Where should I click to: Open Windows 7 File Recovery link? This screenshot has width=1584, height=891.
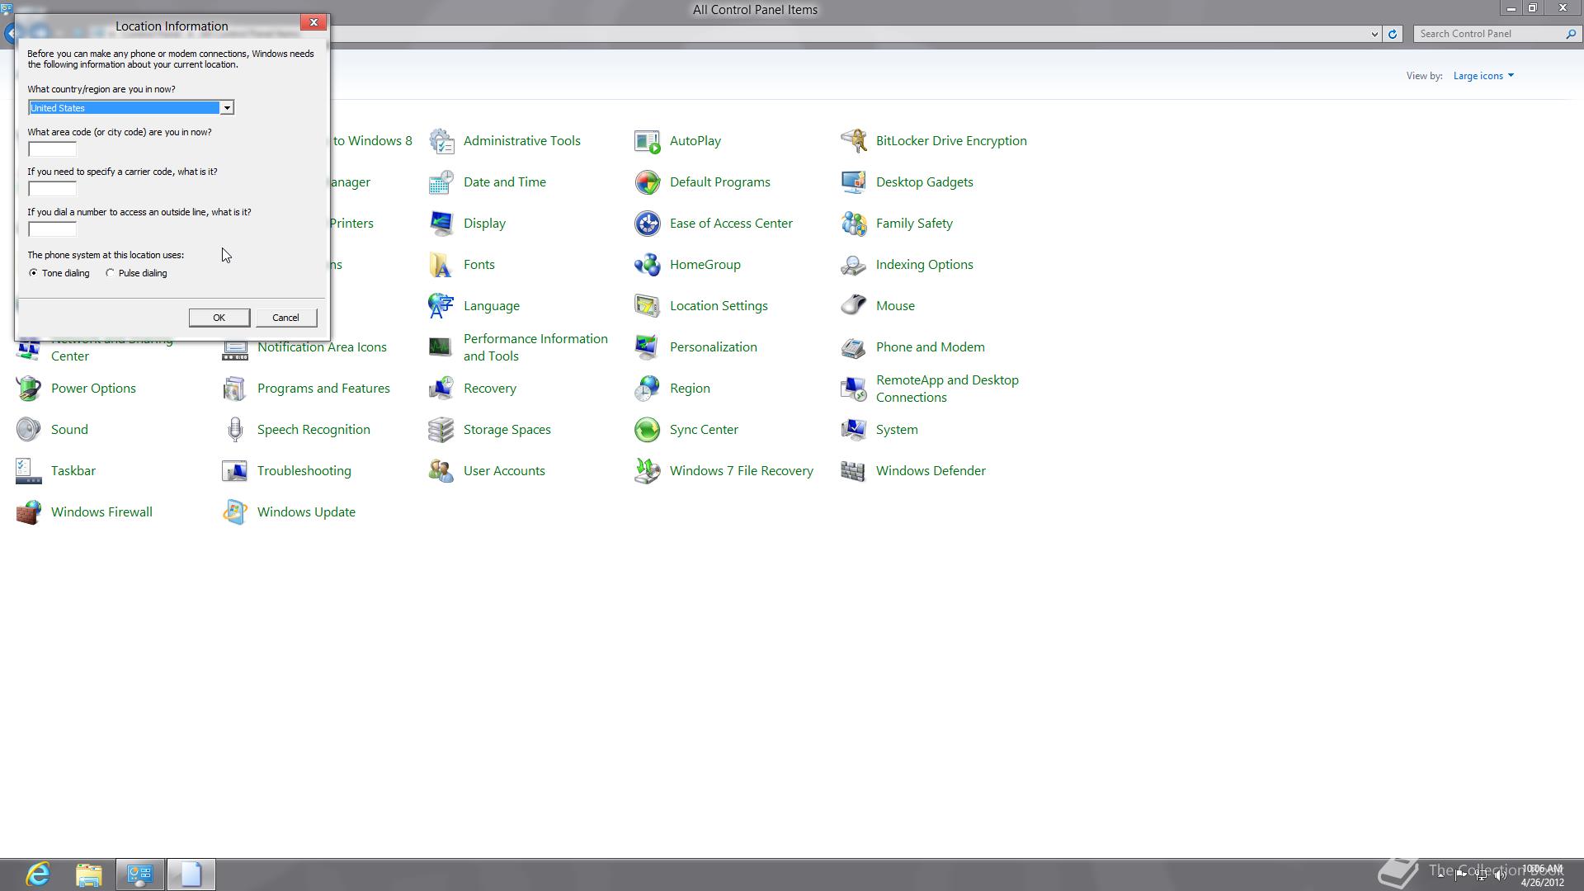coord(742,471)
